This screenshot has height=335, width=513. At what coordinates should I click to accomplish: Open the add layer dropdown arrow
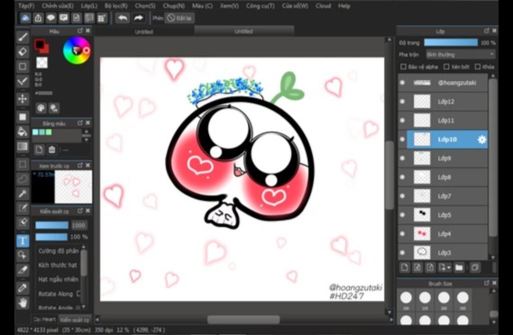coord(449,268)
